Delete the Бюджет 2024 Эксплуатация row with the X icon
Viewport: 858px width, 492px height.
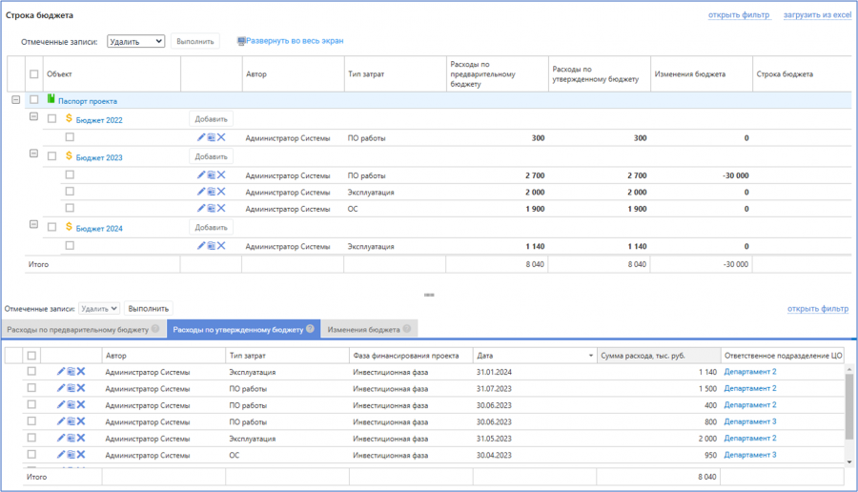click(x=221, y=246)
